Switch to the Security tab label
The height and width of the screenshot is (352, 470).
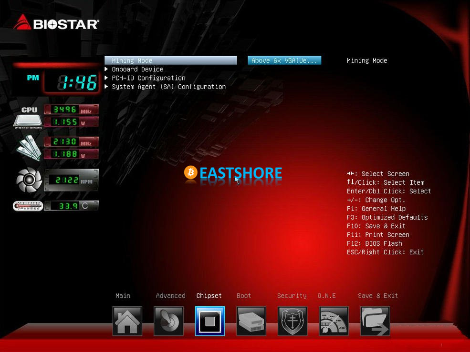(292, 296)
